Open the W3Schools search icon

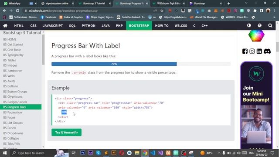270,26
